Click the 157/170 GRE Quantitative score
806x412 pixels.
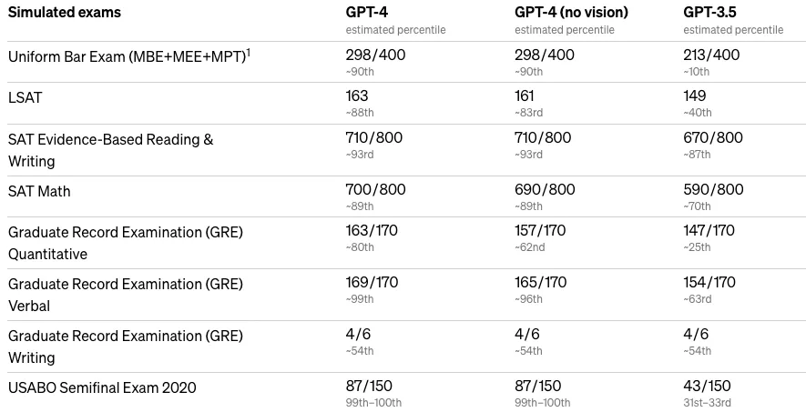click(544, 231)
